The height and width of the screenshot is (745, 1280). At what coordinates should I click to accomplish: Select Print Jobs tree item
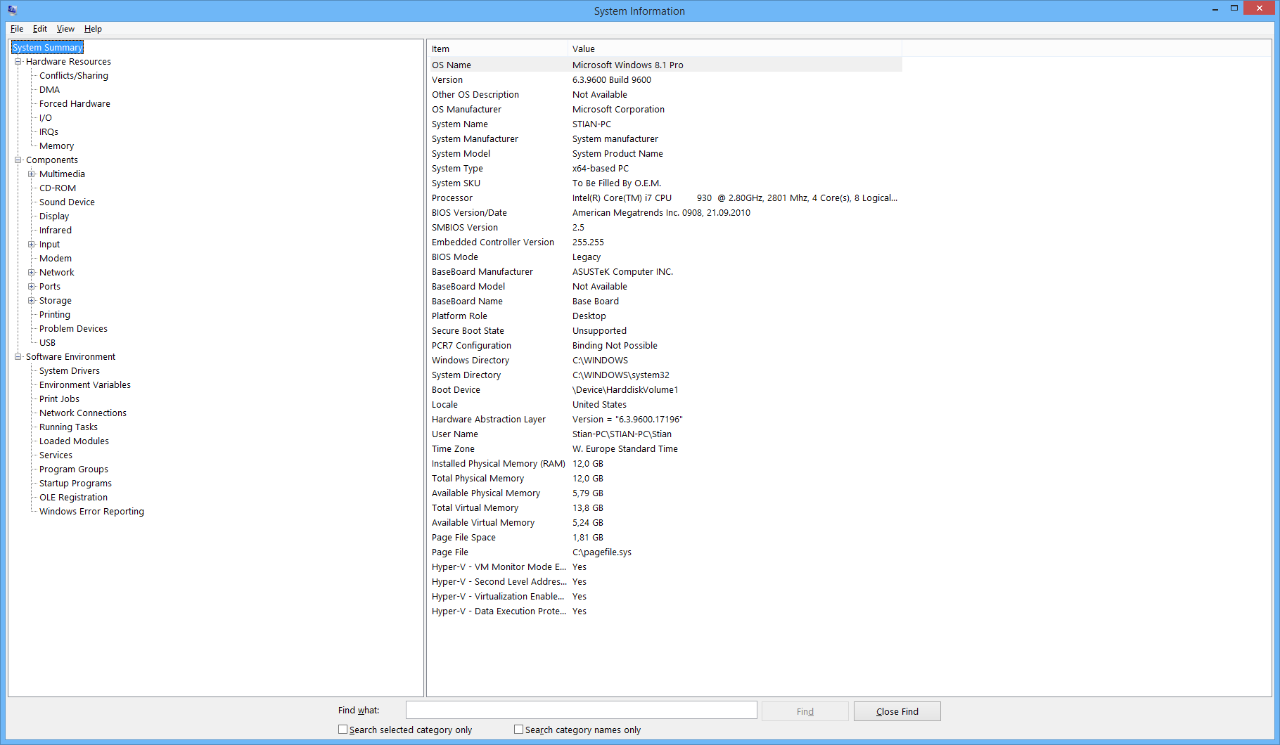pos(59,399)
